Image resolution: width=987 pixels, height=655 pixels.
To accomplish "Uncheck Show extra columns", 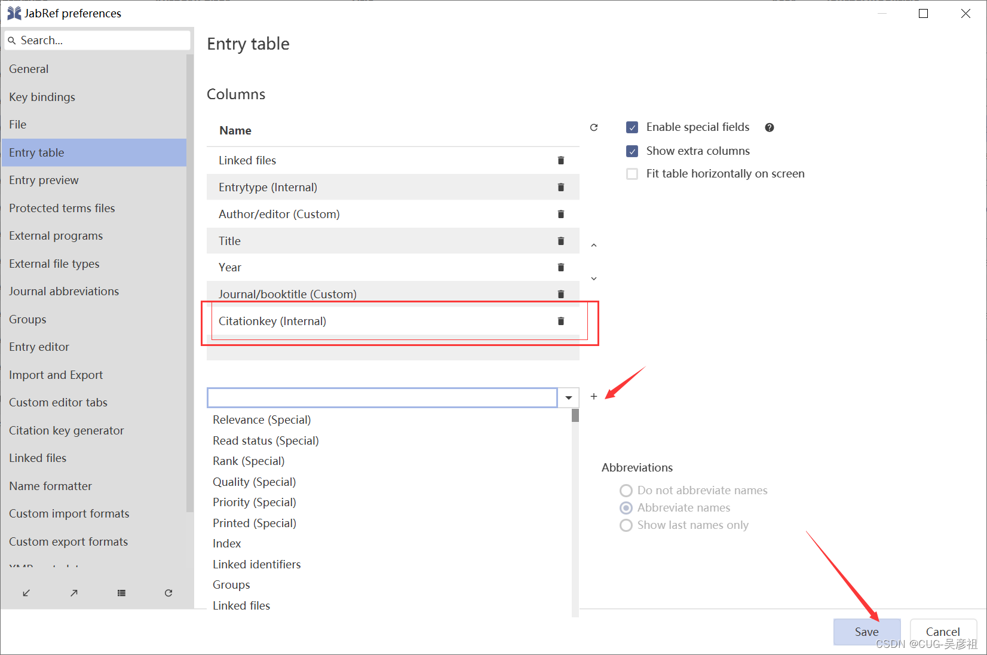I will 632,151.
